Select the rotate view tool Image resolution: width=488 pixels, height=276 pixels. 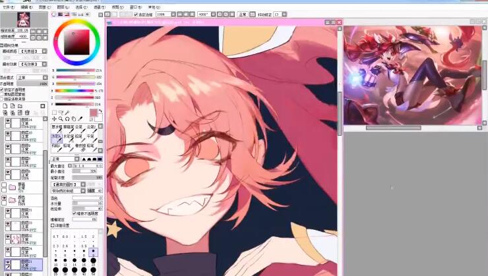[67, 119]
